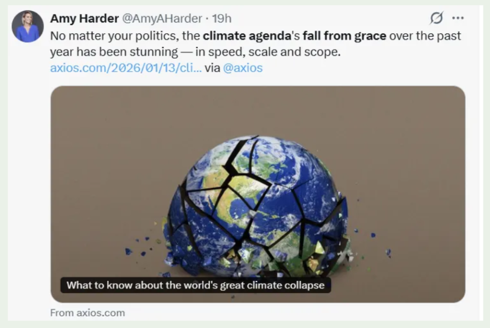Open the @axios mention
490x328 pixels.
click(243, 68)
